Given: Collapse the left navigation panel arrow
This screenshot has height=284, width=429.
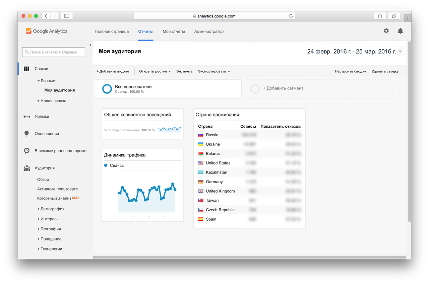Looking at the screenshot, I should point(90,45).
